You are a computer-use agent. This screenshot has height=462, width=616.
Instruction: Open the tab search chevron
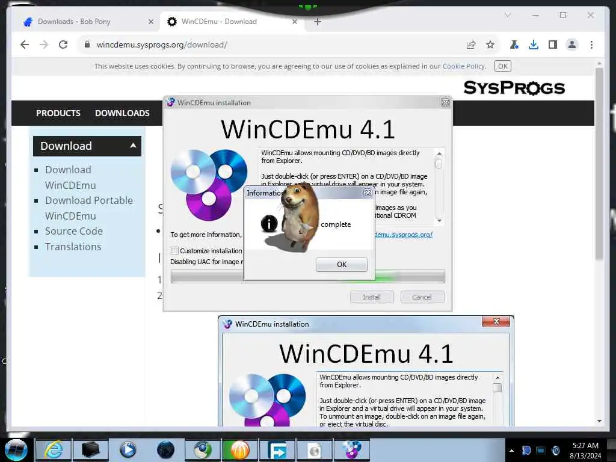(508, 15)
